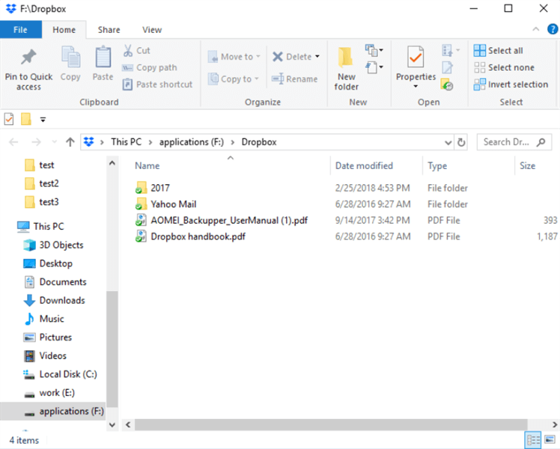560x449 pixels.
Task: Go up one folder level arrow
Action: [x=70, y=142]
